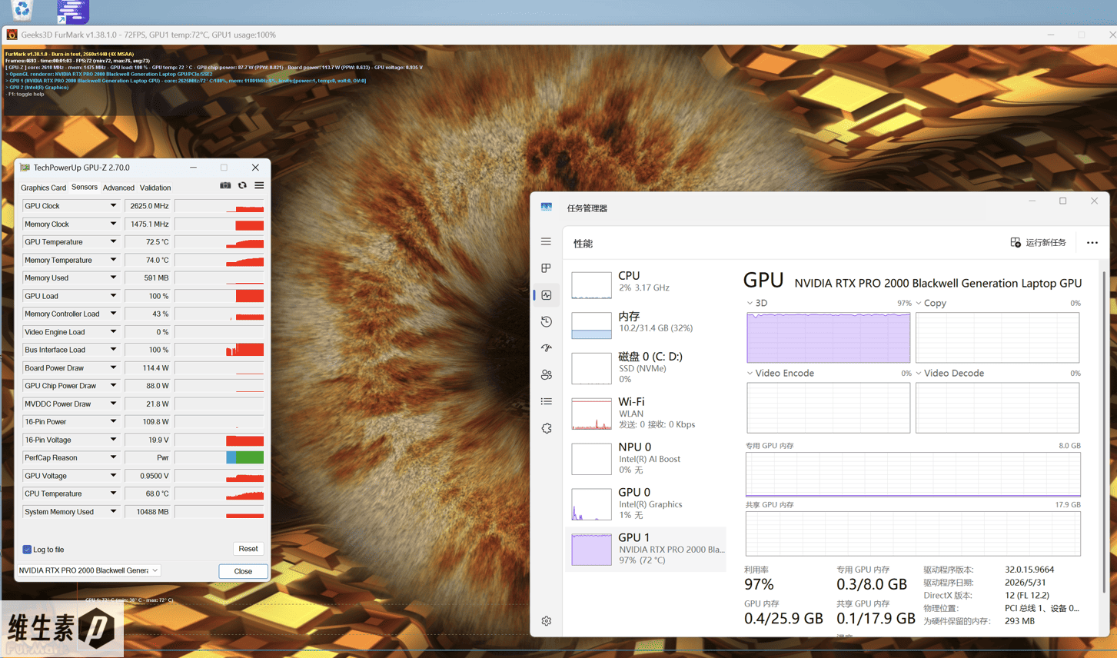Open Task Manager settings with the gear icon

(x=546, y=621)
